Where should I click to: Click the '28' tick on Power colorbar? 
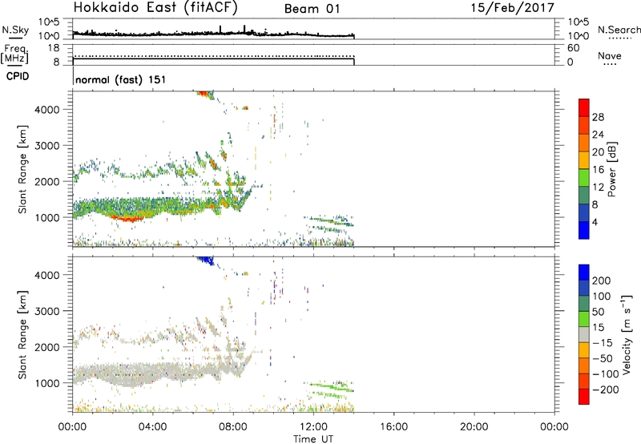pyautogui.click(x=598, y=117)
